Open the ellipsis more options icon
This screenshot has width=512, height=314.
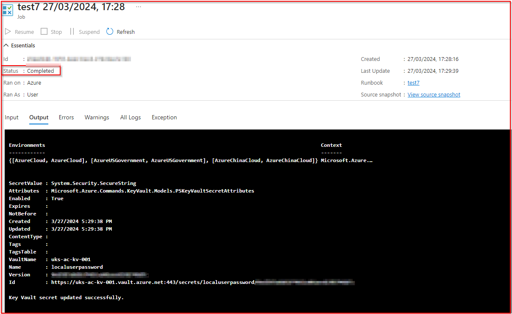click(138, 6)
